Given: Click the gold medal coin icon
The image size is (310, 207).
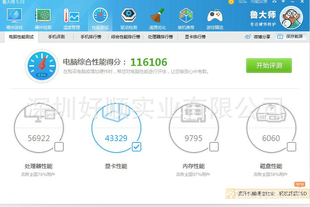Looking at the screenshot, I should [x=231, y=2].
